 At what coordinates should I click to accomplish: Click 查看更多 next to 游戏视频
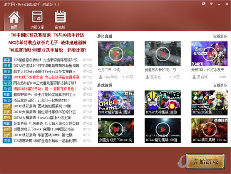click(220, 85)
